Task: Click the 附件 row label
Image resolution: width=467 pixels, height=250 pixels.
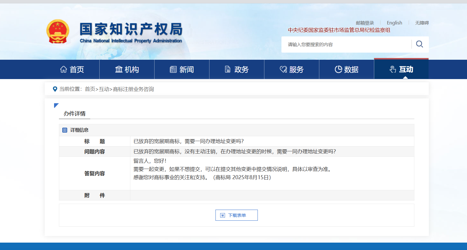Action: point(94,195)
